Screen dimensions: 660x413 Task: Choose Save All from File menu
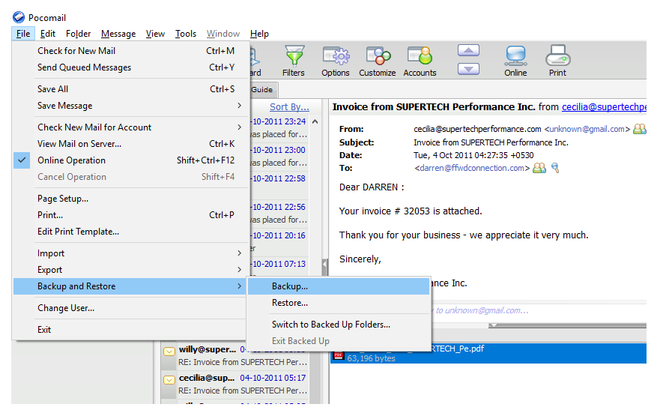(x=131, y=89)
